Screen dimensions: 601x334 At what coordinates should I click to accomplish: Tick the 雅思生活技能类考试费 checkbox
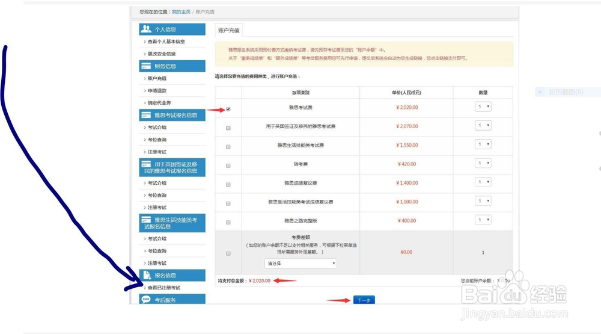coord(228,147)
